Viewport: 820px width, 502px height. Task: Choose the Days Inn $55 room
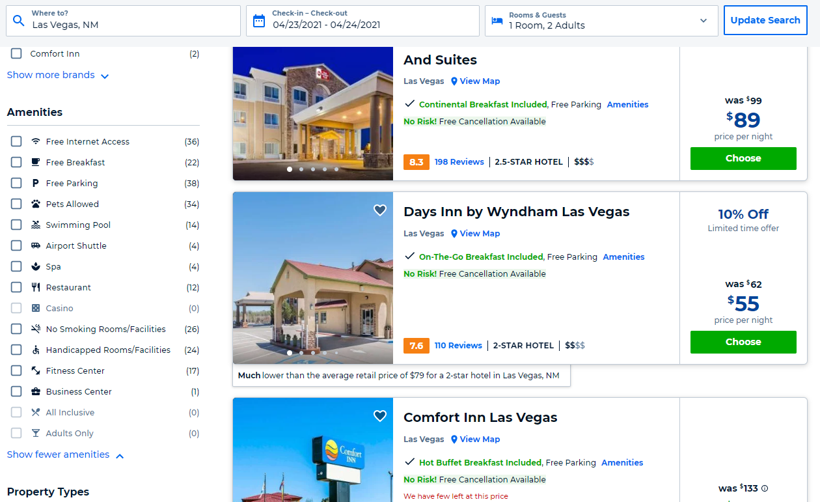tap(743, 342)
